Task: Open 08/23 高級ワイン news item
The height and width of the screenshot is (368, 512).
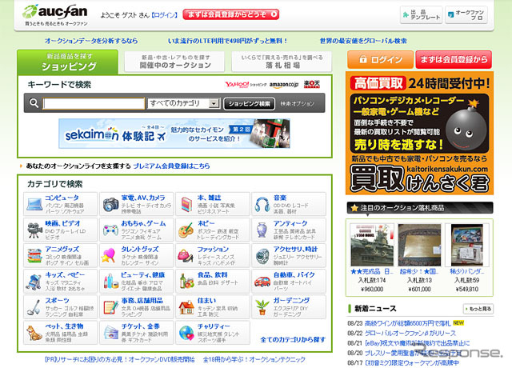Action: coord(407,323)
